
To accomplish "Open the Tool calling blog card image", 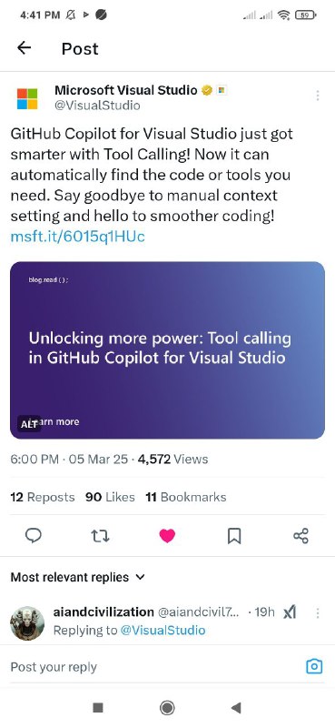I will pos(167,350).
